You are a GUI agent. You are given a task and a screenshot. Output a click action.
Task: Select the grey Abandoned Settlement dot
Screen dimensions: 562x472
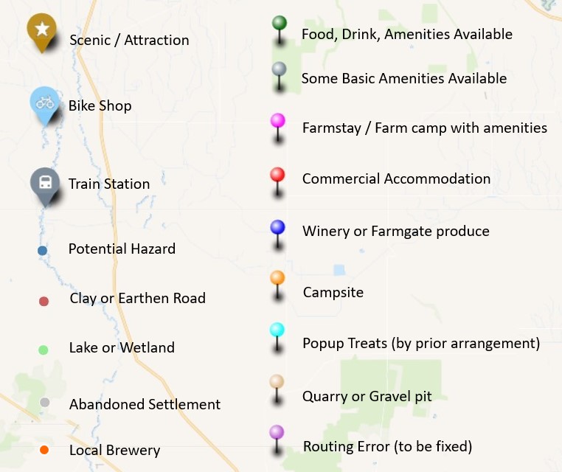pyautogui.click(x=44, y=403)
